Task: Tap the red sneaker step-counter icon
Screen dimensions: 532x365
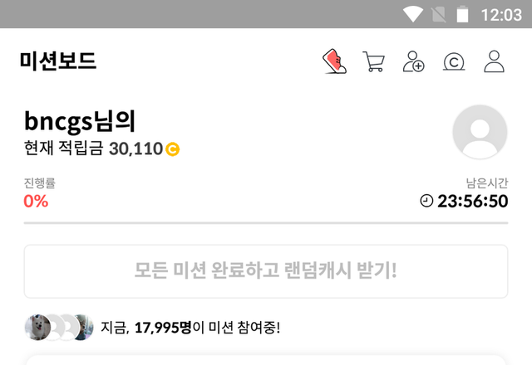Action: click(334, 61)
